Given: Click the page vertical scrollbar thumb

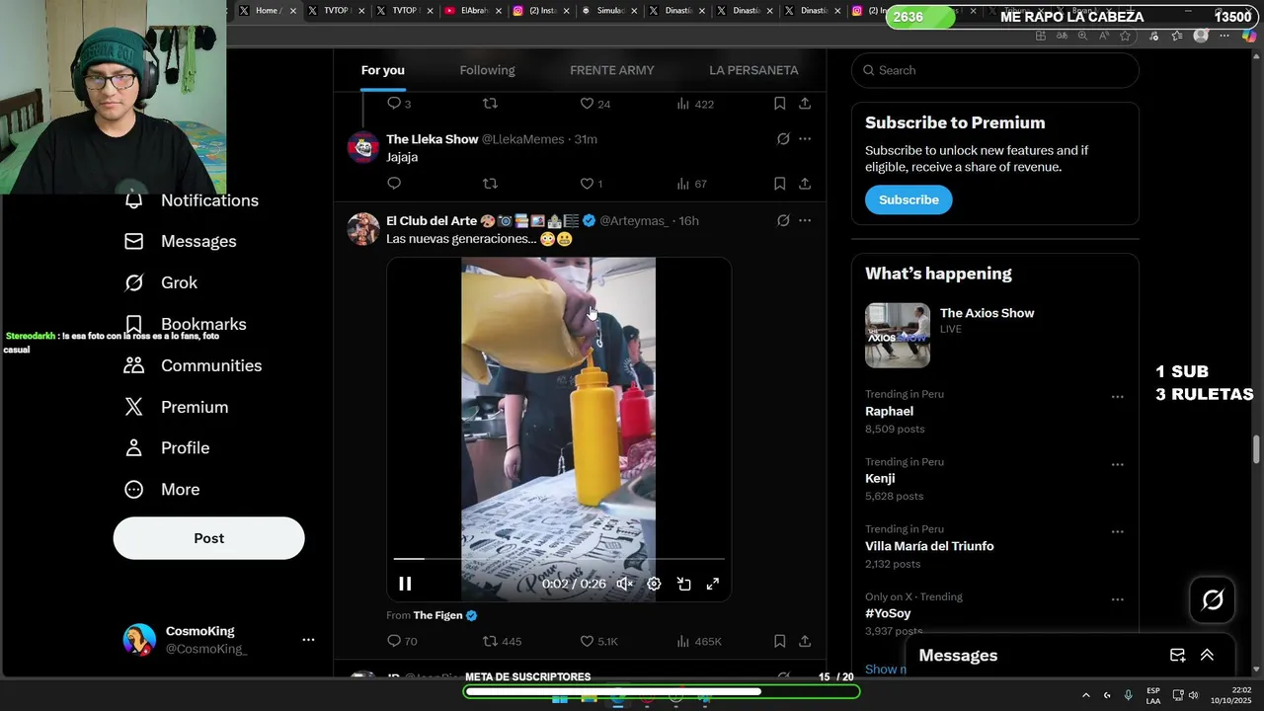Looking at the screenshot, I should [x=1256, y=448].
